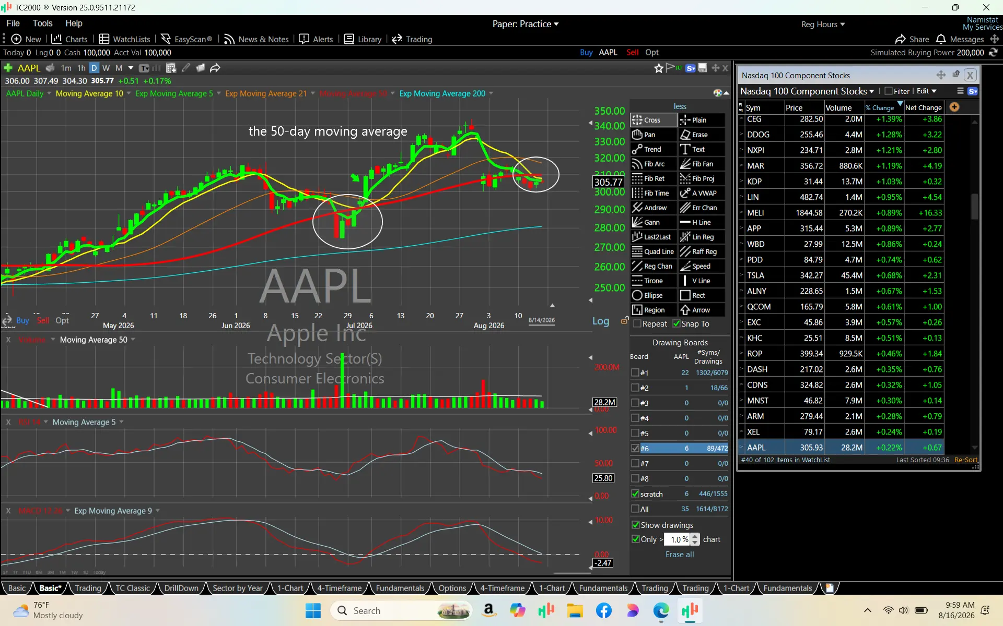This screenshot has width=1003, height=626.
Task: Select the Quad Line tool
Action: [654, 251]
